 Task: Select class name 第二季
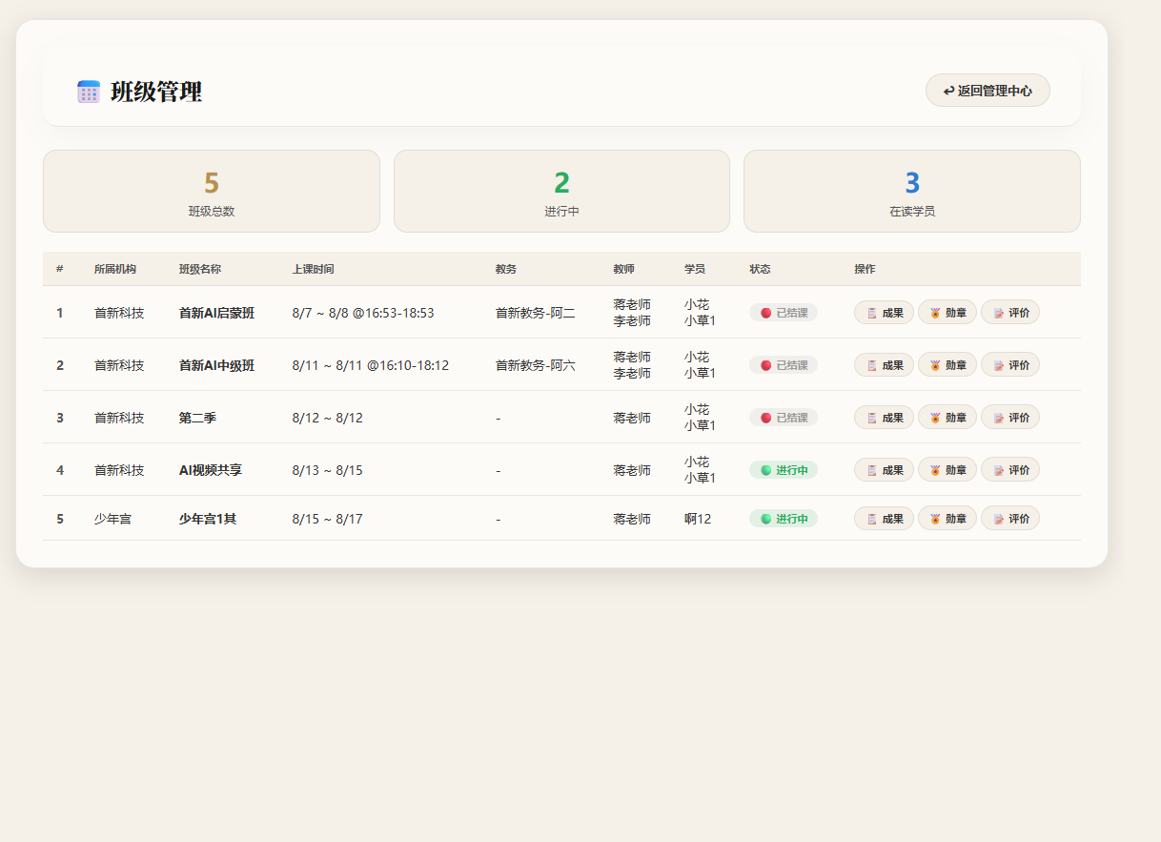(197, 418)
